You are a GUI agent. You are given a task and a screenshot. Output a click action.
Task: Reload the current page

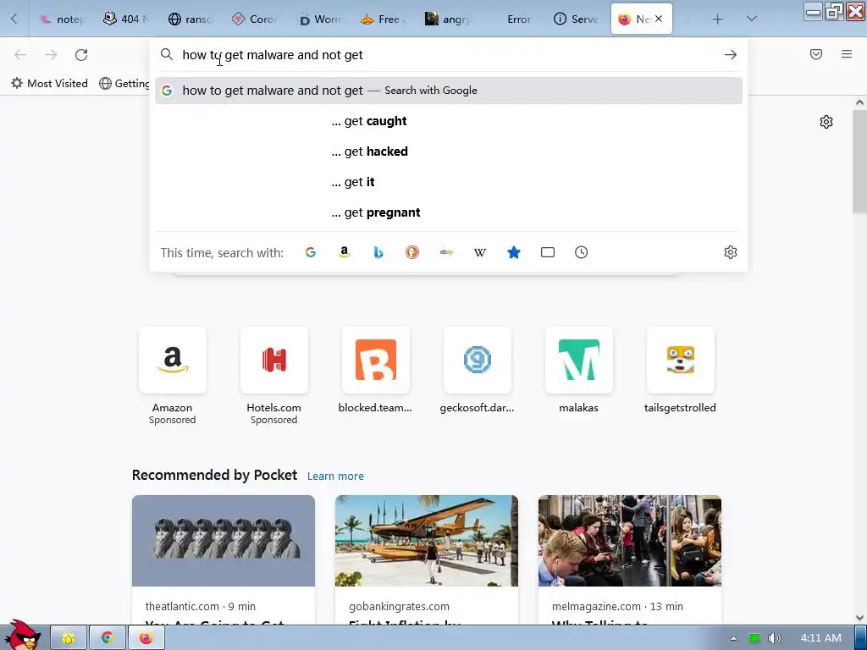tap(81, 55)
